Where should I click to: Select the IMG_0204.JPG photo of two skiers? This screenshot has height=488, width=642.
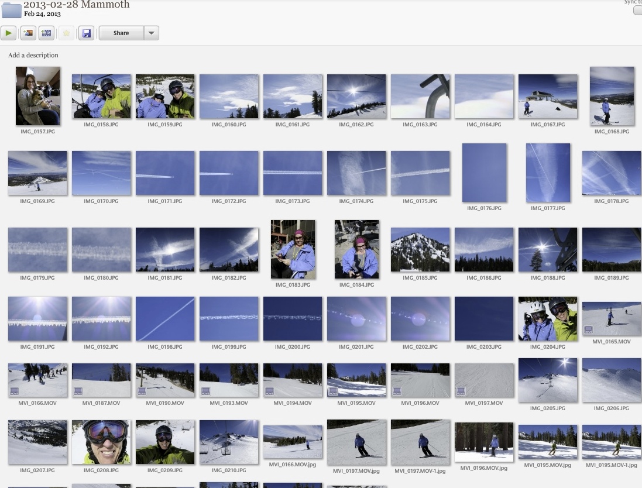(547, 318)
